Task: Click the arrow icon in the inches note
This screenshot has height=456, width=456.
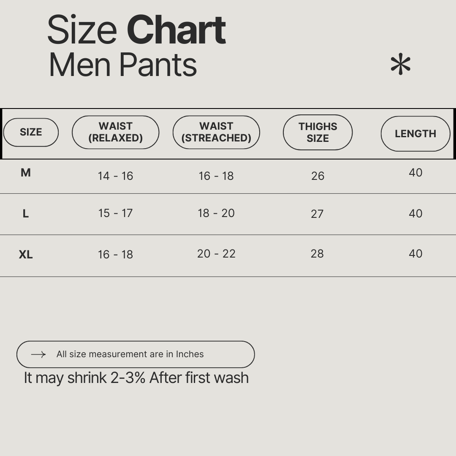Action: tap(38, 354)
